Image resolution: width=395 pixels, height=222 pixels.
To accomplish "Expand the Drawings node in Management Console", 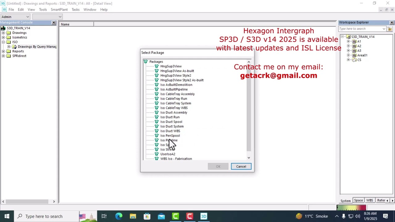I will point(3,33).
